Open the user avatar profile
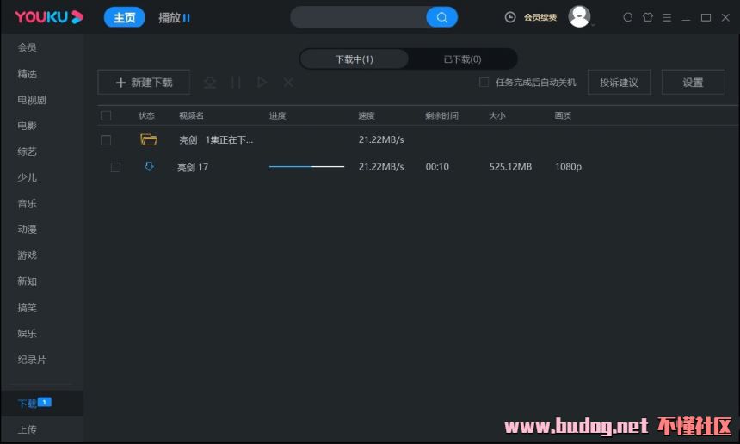The image size is (740, 444). point(579,16)
